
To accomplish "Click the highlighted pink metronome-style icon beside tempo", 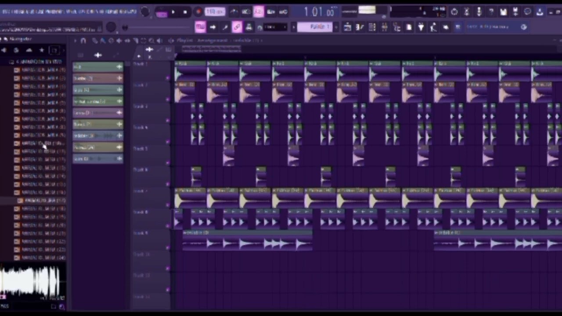I will (258, 12).
